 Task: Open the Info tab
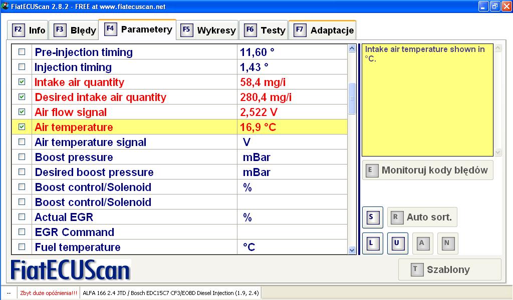click(28, 30)
